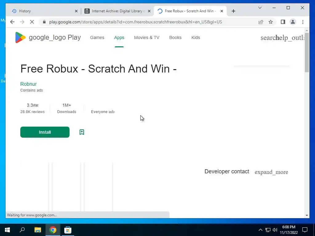Click the app title heading
The image size is (315, 236).
click(98, 69)
